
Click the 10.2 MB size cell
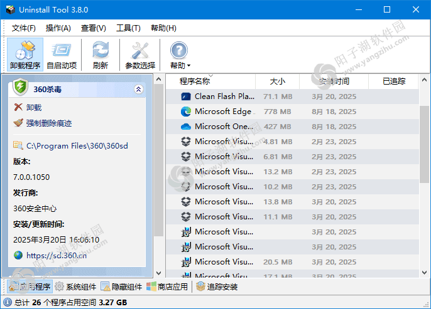(x=278, y=187)
